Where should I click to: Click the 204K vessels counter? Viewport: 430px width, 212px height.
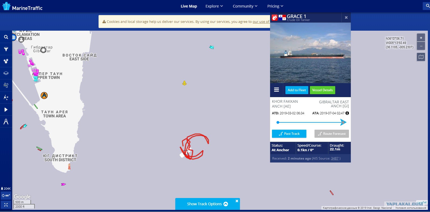[x=6, y=189]
